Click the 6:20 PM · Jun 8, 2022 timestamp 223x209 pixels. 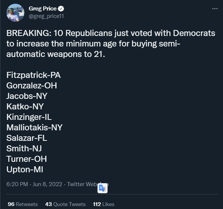34,184
